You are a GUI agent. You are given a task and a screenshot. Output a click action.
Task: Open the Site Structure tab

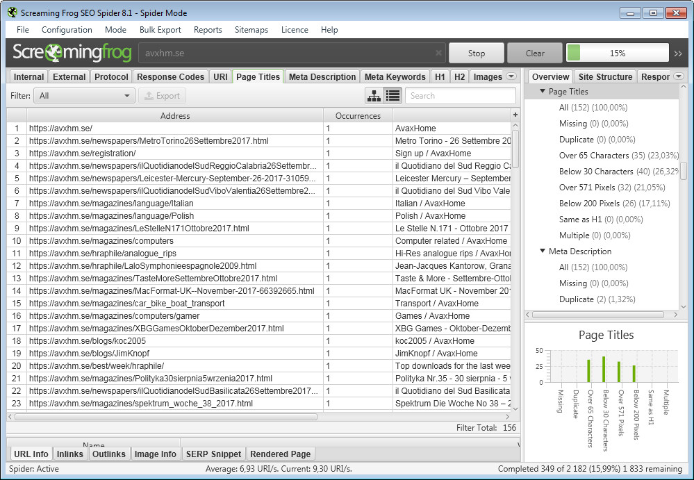pos(605,76)
